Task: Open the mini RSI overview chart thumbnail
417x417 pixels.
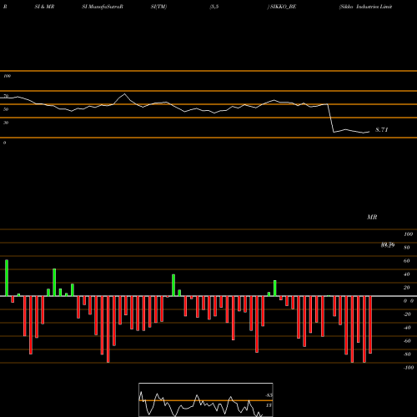Action: click(206, 399)
